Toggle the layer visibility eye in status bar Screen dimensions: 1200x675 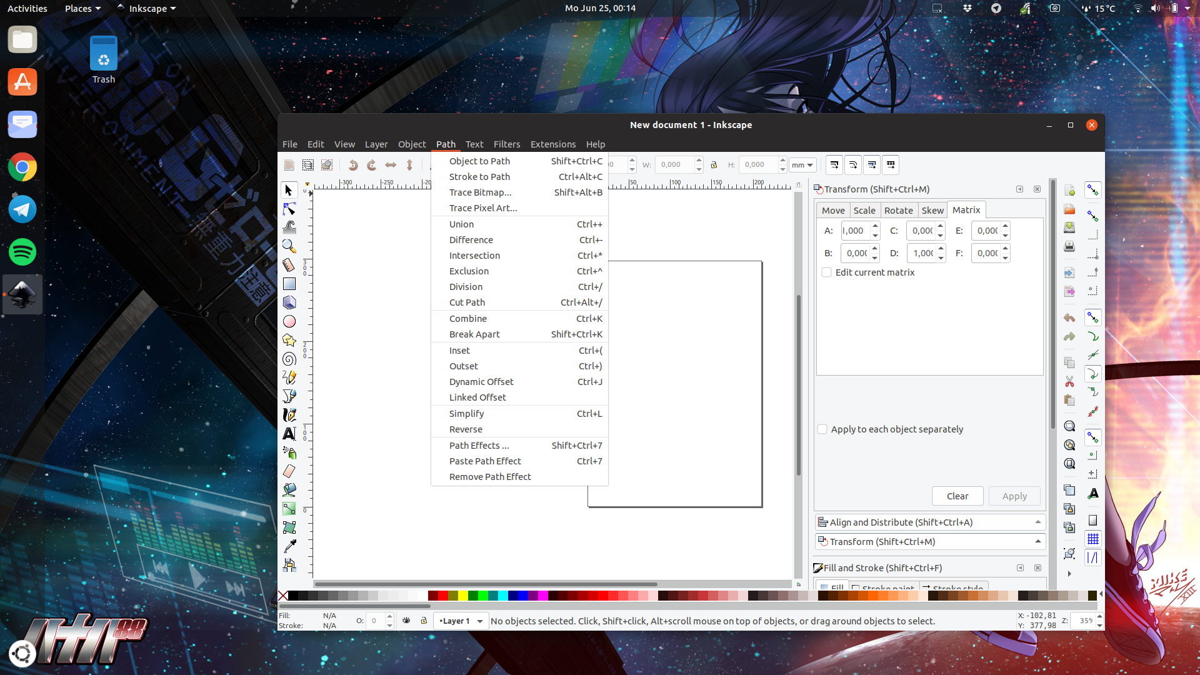click(407, 621)
